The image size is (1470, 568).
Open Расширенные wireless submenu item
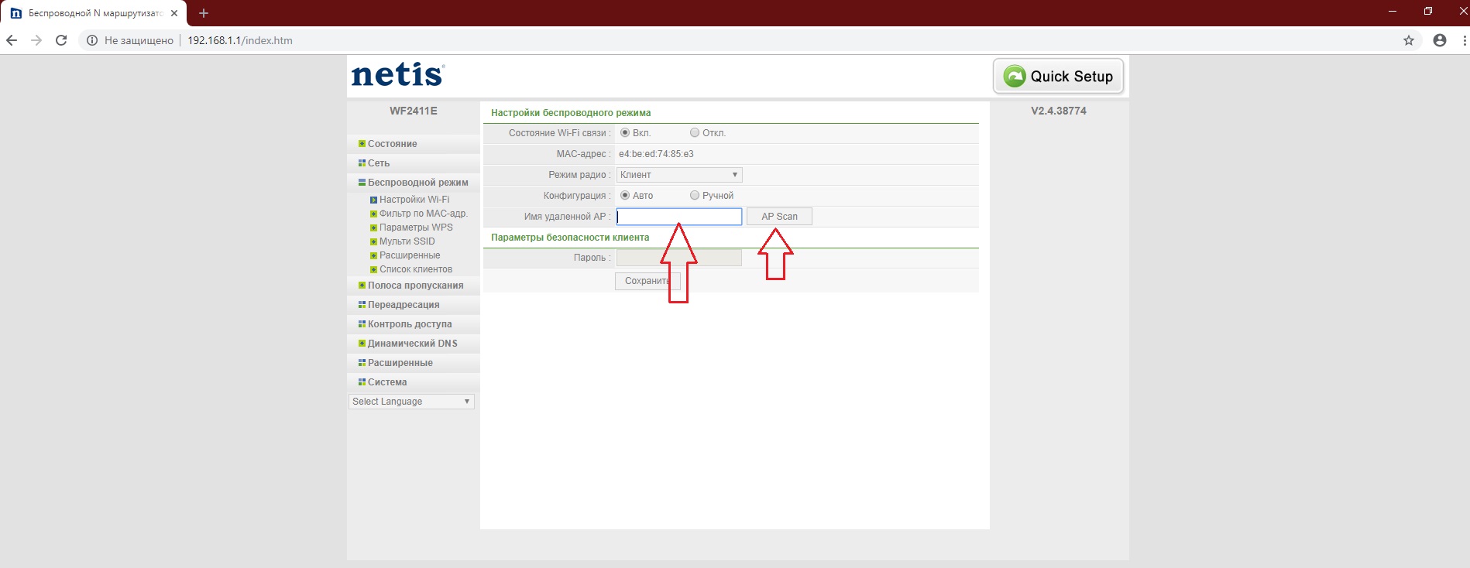(410, 255)
